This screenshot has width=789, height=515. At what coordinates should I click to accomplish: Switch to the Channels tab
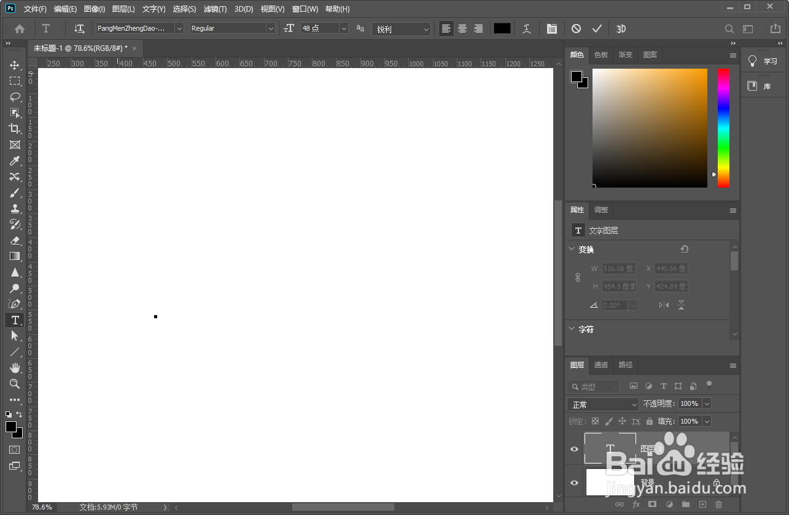[601, 365]
